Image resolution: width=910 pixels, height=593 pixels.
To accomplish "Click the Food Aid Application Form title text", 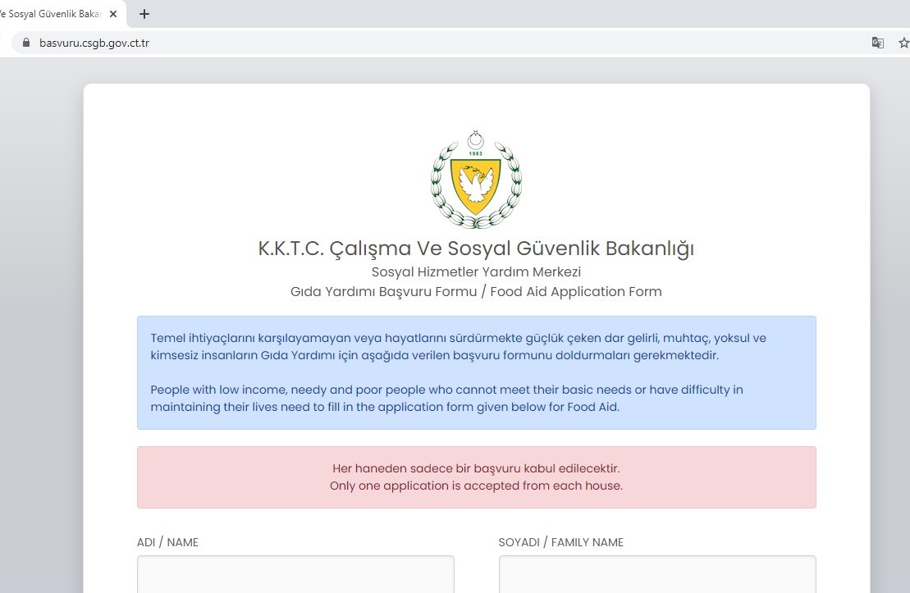I will click(x=576, y=291).
